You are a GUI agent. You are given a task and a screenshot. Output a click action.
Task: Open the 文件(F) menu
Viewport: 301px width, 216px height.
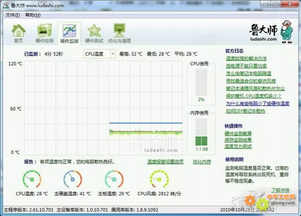(x=12, y=15)
